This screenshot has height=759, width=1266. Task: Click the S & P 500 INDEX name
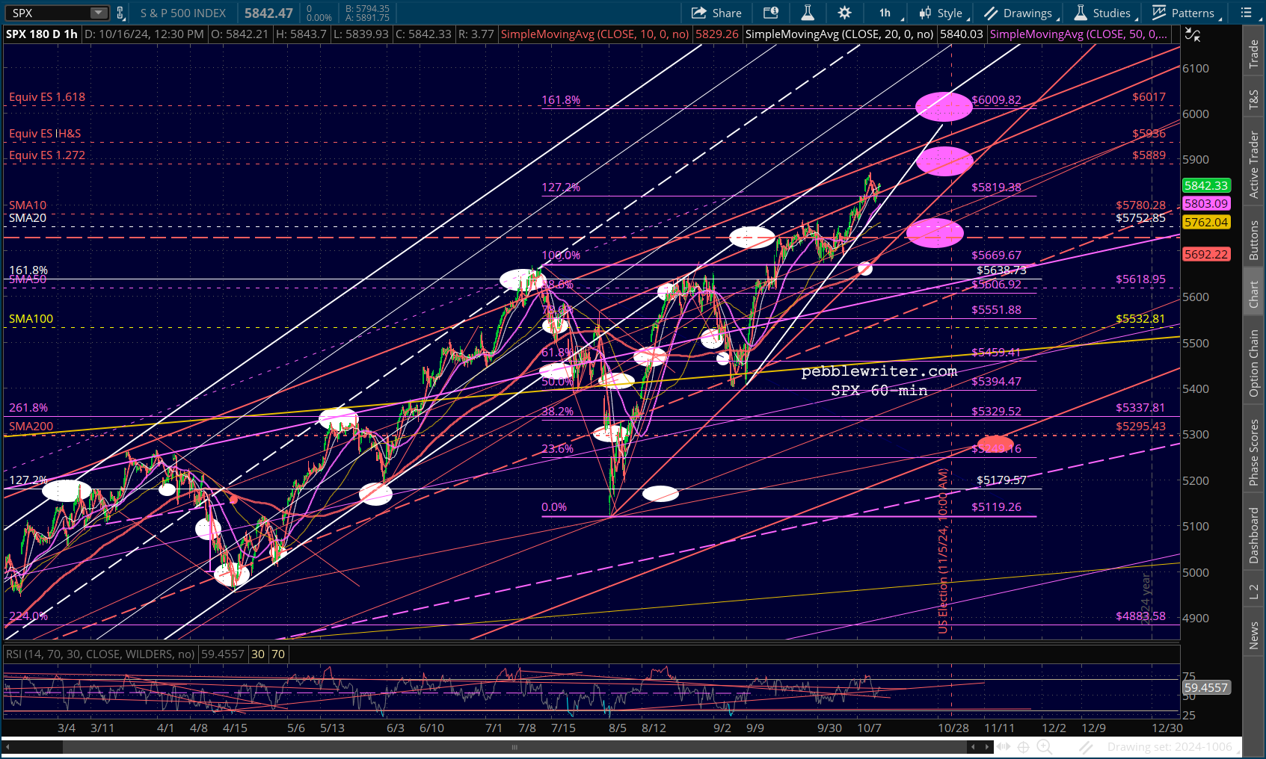(183, 13)
